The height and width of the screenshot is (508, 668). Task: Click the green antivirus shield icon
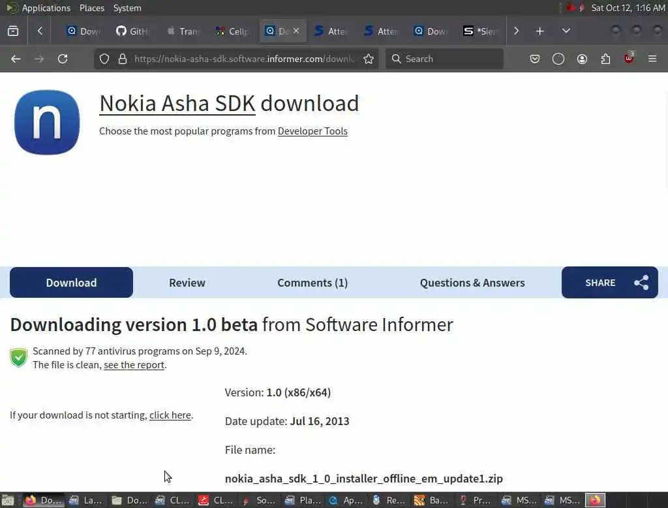tap(19, 357)
